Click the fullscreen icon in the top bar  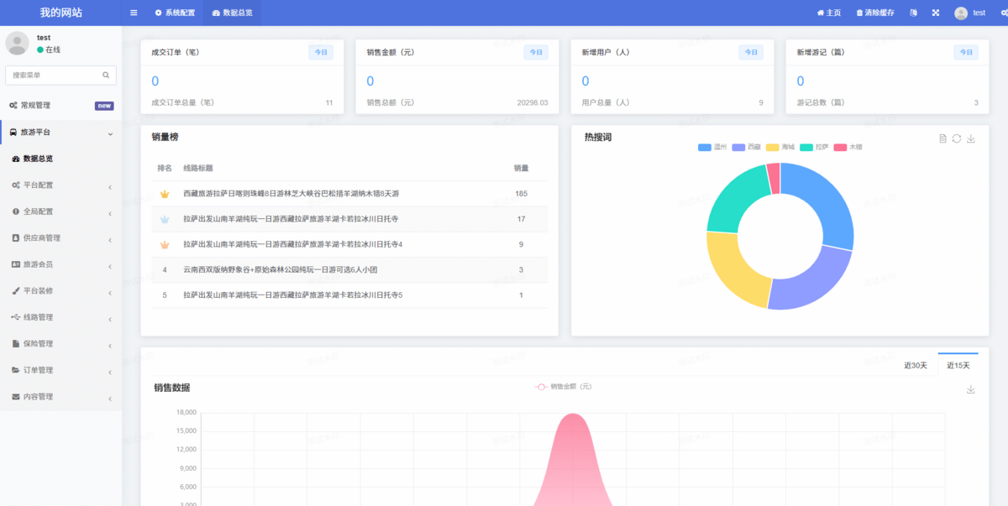(x=936, y=13)
